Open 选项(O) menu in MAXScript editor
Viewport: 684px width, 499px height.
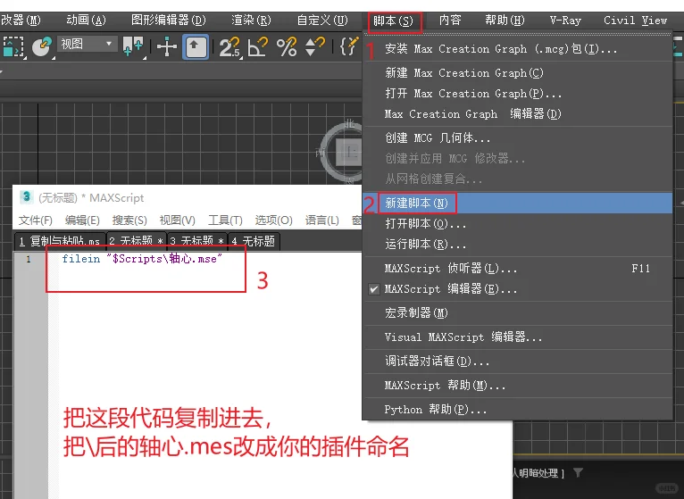273,220
